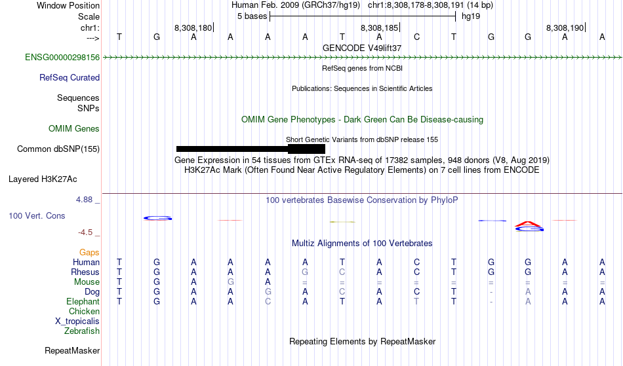Click the hg19 label beside the scale bar
Screen dimensions: 623x366
coord(471,16)
